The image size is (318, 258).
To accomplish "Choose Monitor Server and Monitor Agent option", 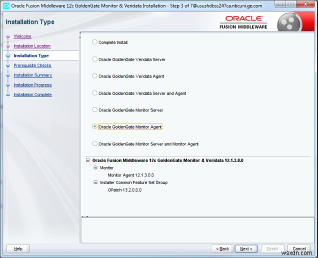I will click(x=94, y=143).
